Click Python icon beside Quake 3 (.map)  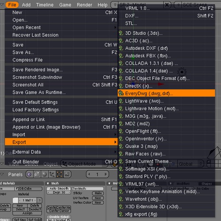click(121, 146)
